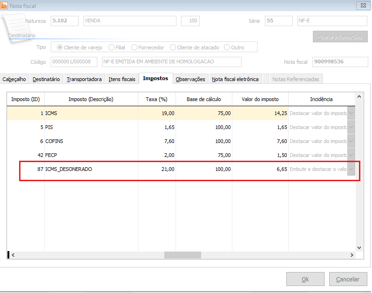This screenshot has width=372, height=293.
Task: Click the Taxa (%) column header
Action: (156, 99)
